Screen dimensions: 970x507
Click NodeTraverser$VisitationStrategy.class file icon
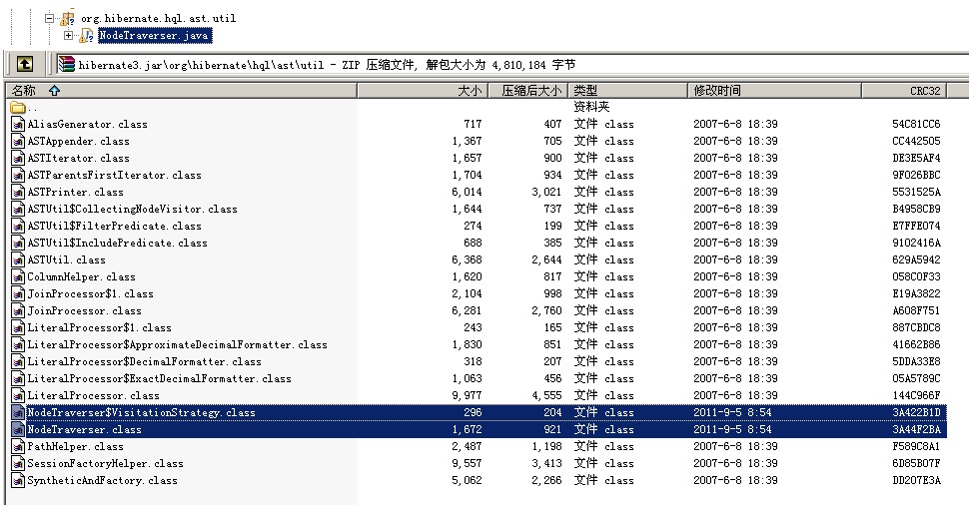[18, 413]
